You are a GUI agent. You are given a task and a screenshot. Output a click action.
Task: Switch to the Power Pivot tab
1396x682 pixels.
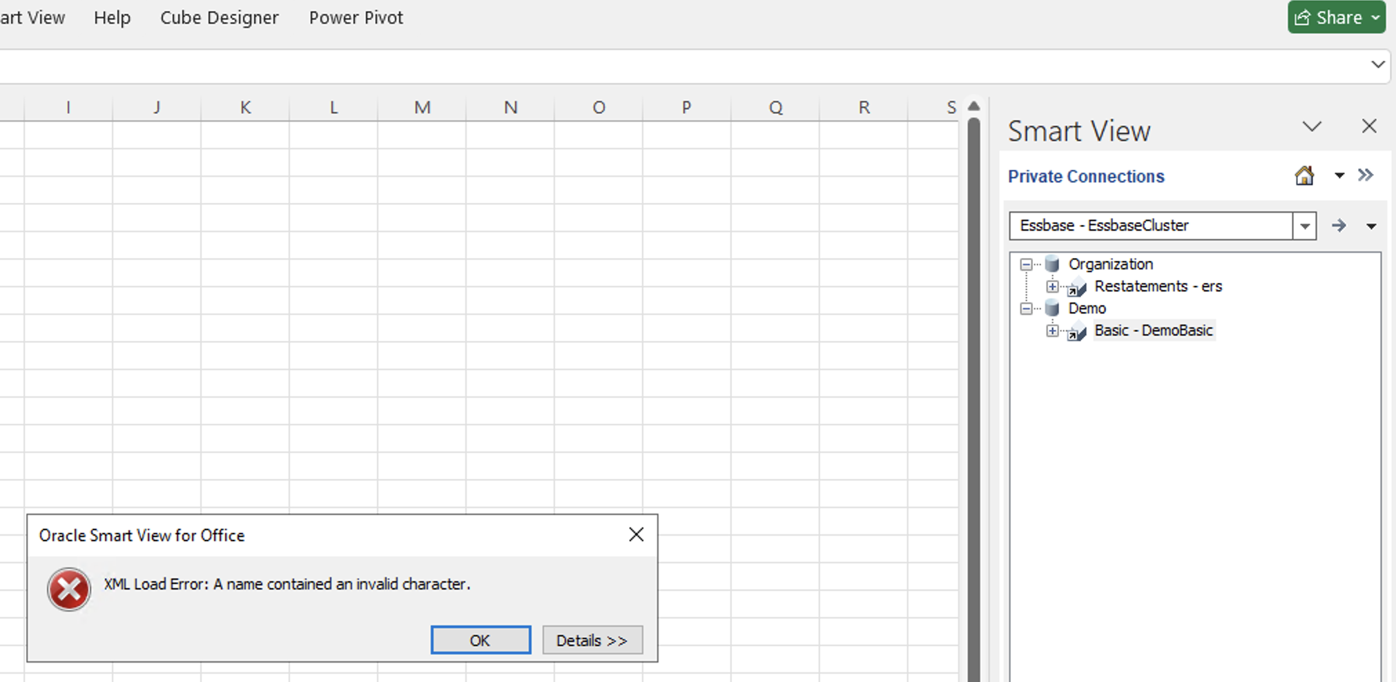tap(356, 18)
